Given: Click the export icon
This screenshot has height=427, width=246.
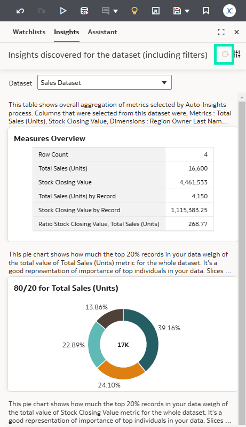Looking at the screenshot, I should (155, 11).
